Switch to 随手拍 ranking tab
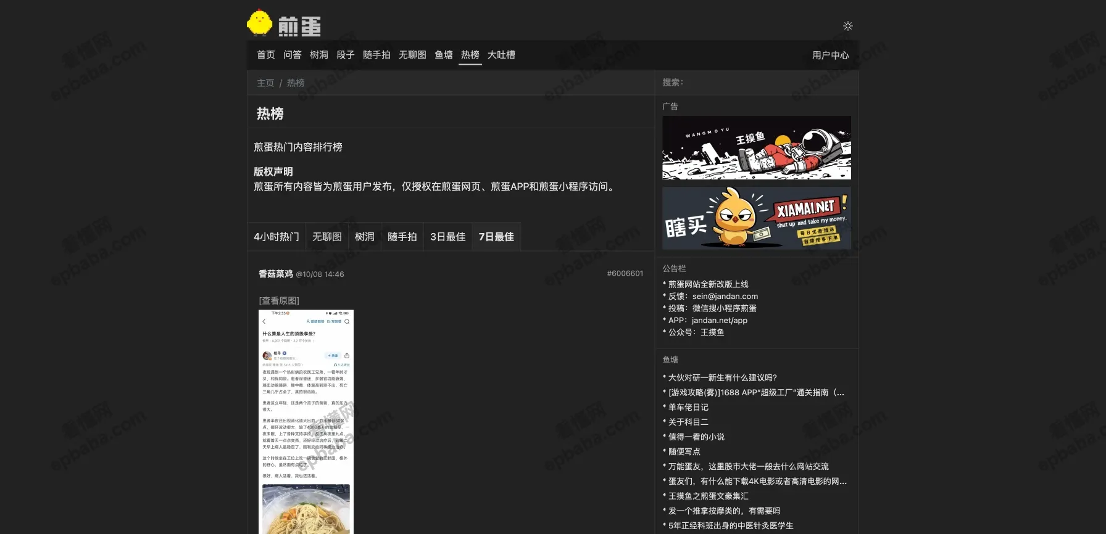The width and height of the screenshot is (1106, 534). click(x=402, y=237)
